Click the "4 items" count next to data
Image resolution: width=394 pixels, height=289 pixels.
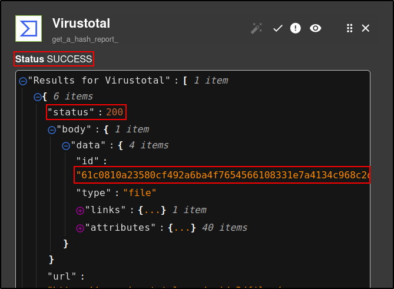pos(149,145)
